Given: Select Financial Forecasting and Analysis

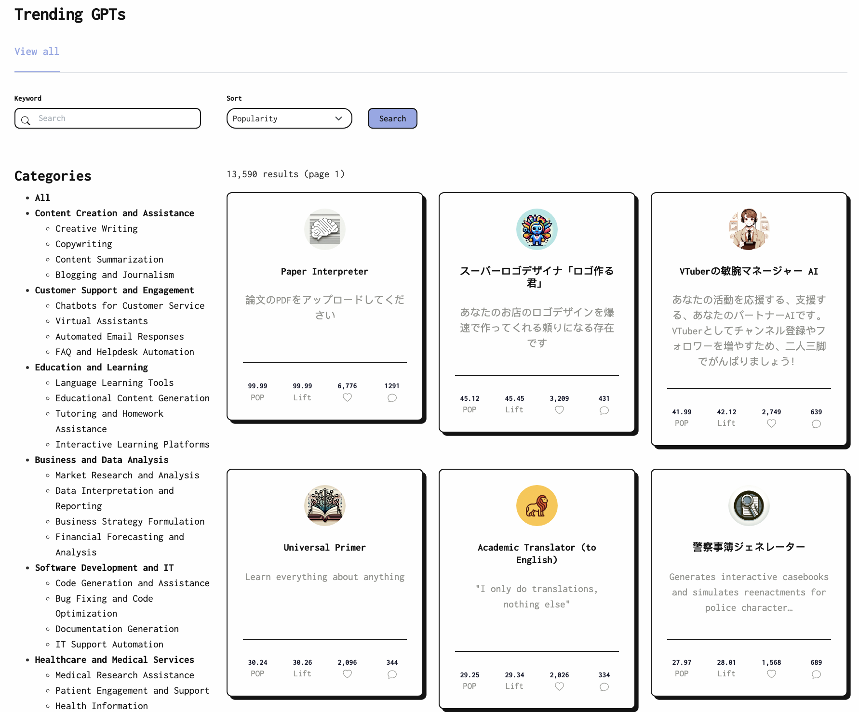Looking at the screenshot, I should click(120, 544).
